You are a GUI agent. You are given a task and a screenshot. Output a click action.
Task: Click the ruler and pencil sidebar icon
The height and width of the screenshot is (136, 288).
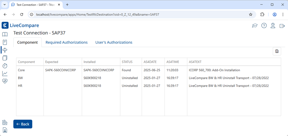click(x=5, y=122)
